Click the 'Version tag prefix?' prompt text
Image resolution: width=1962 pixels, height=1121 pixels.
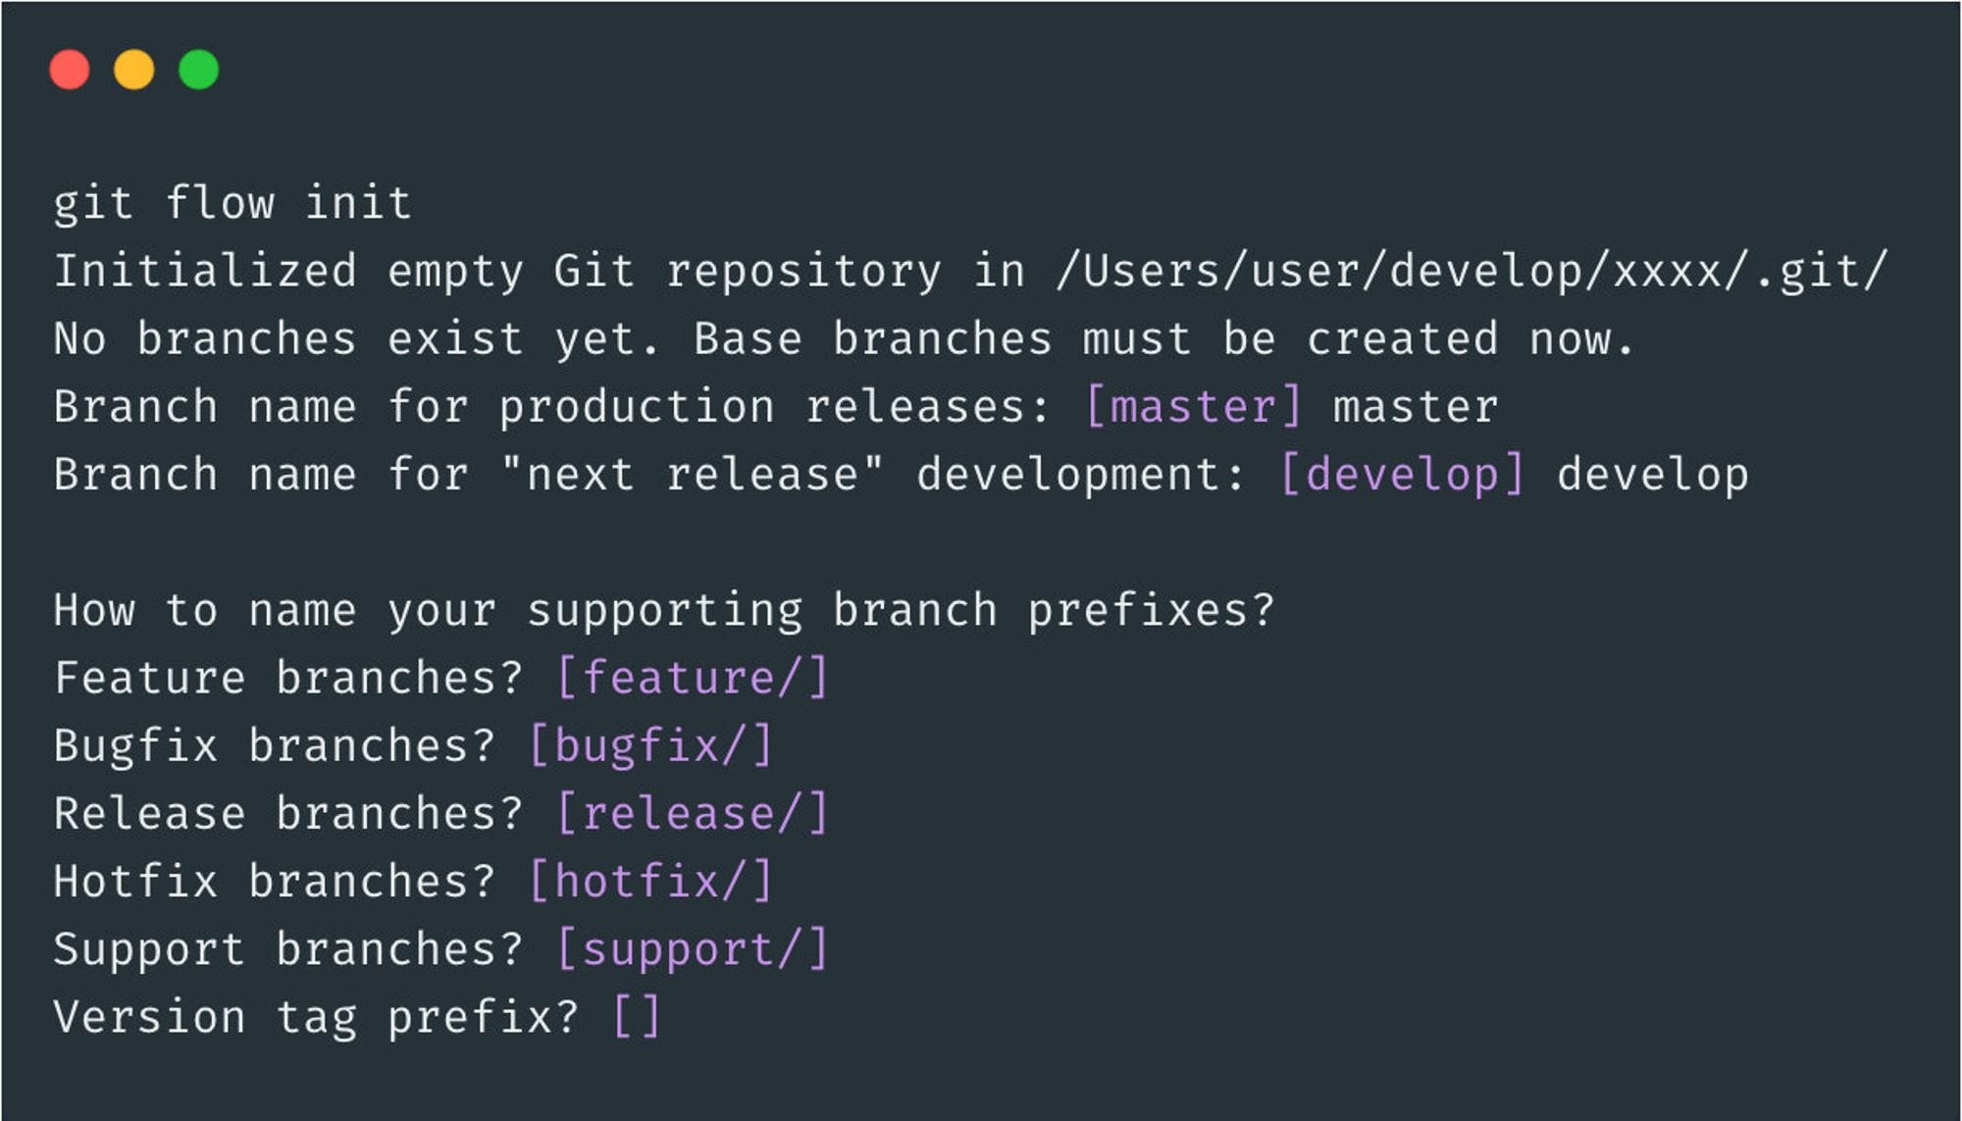316,1017
